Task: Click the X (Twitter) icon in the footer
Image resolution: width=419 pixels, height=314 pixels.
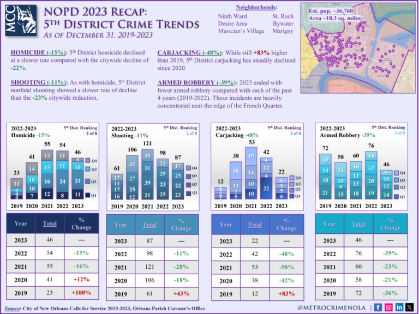Action: pyautogui.click(x=410, y=307)
